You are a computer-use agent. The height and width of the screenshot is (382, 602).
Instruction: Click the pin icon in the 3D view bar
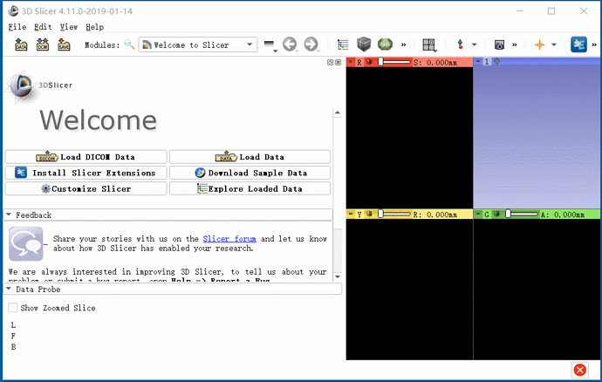coord(478,61)
